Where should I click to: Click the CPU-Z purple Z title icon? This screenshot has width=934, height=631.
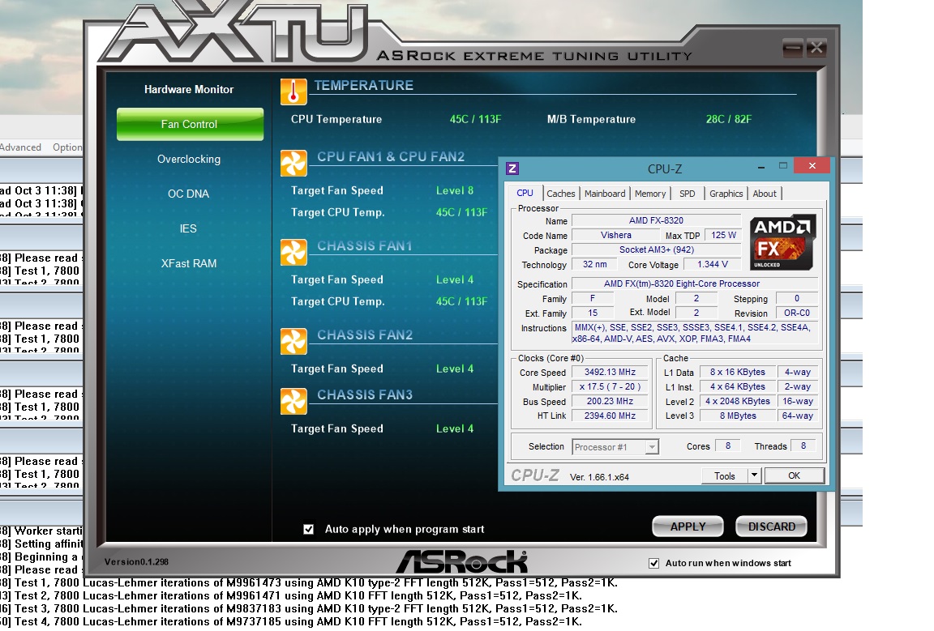(512, 168)
